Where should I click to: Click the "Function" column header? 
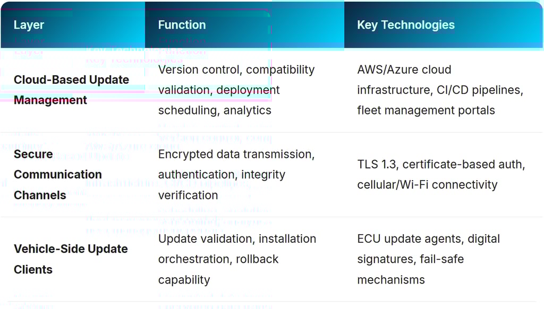coord(182,25)
